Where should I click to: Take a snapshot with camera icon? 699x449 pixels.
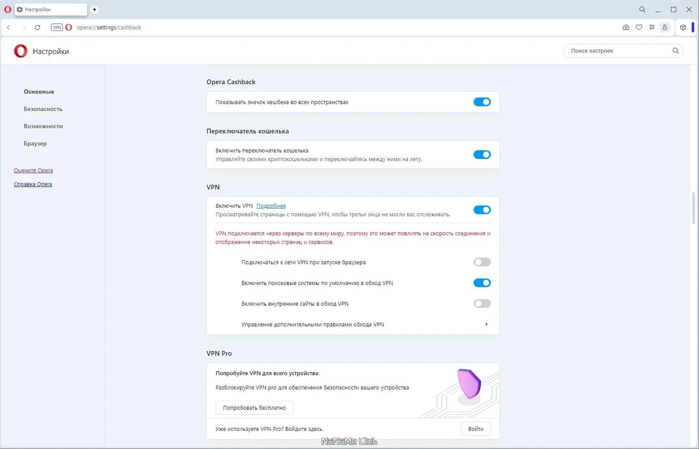point(626,27)
